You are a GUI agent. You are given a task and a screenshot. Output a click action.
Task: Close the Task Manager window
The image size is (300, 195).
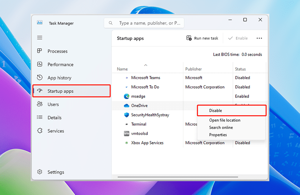pos(260,20)
